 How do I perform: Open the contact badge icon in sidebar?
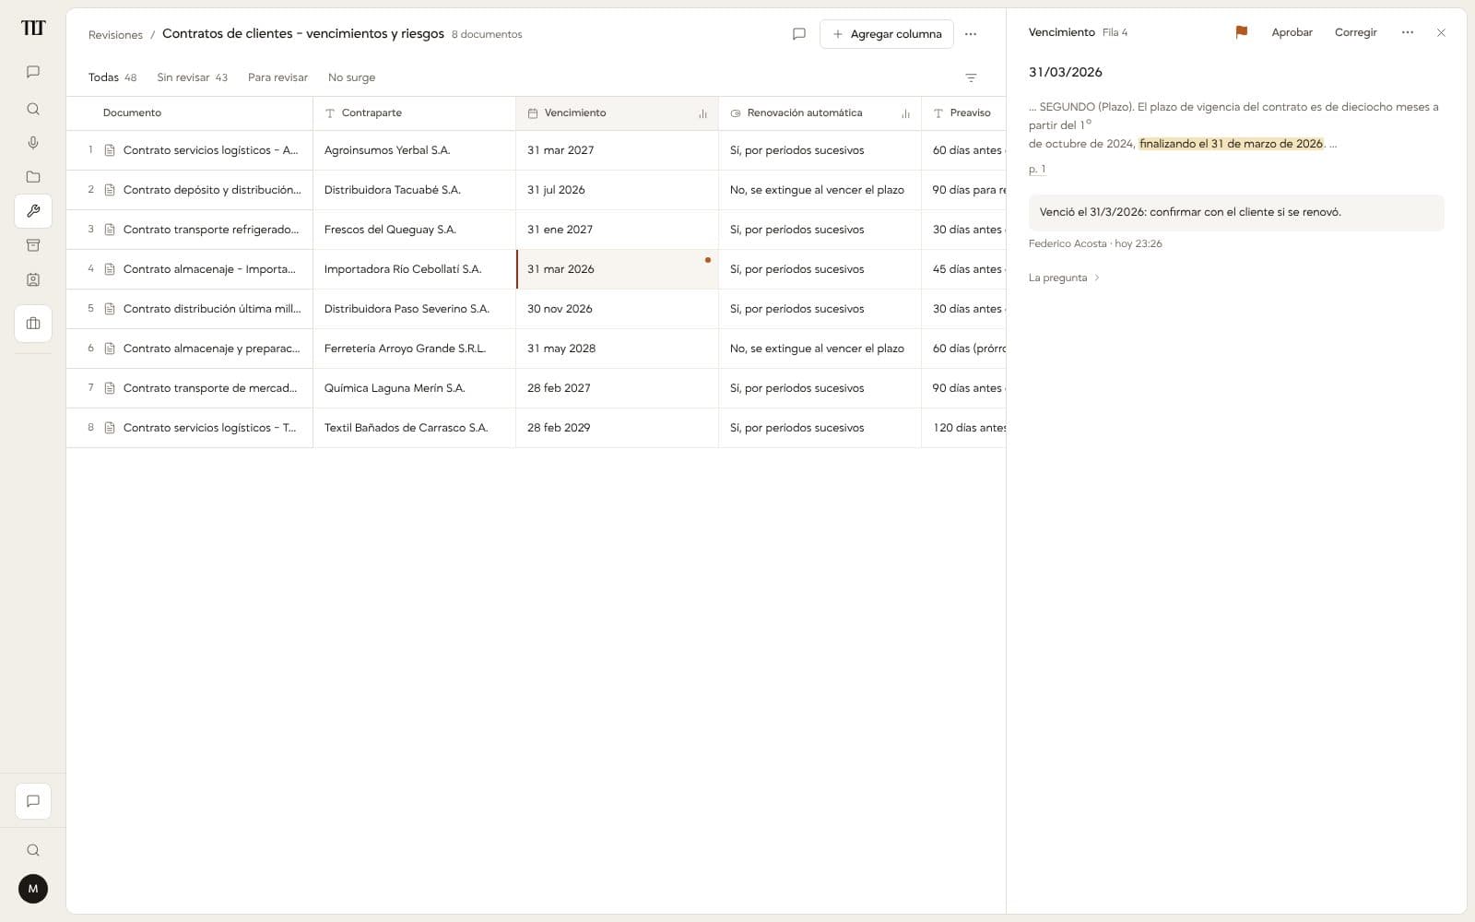point(33,279)
